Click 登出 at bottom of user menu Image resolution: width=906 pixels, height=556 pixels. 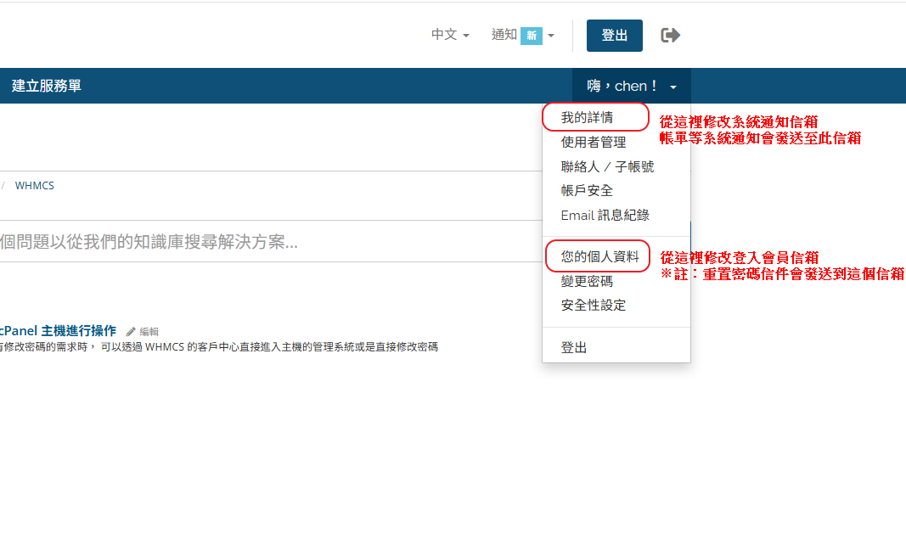[574, 347]
